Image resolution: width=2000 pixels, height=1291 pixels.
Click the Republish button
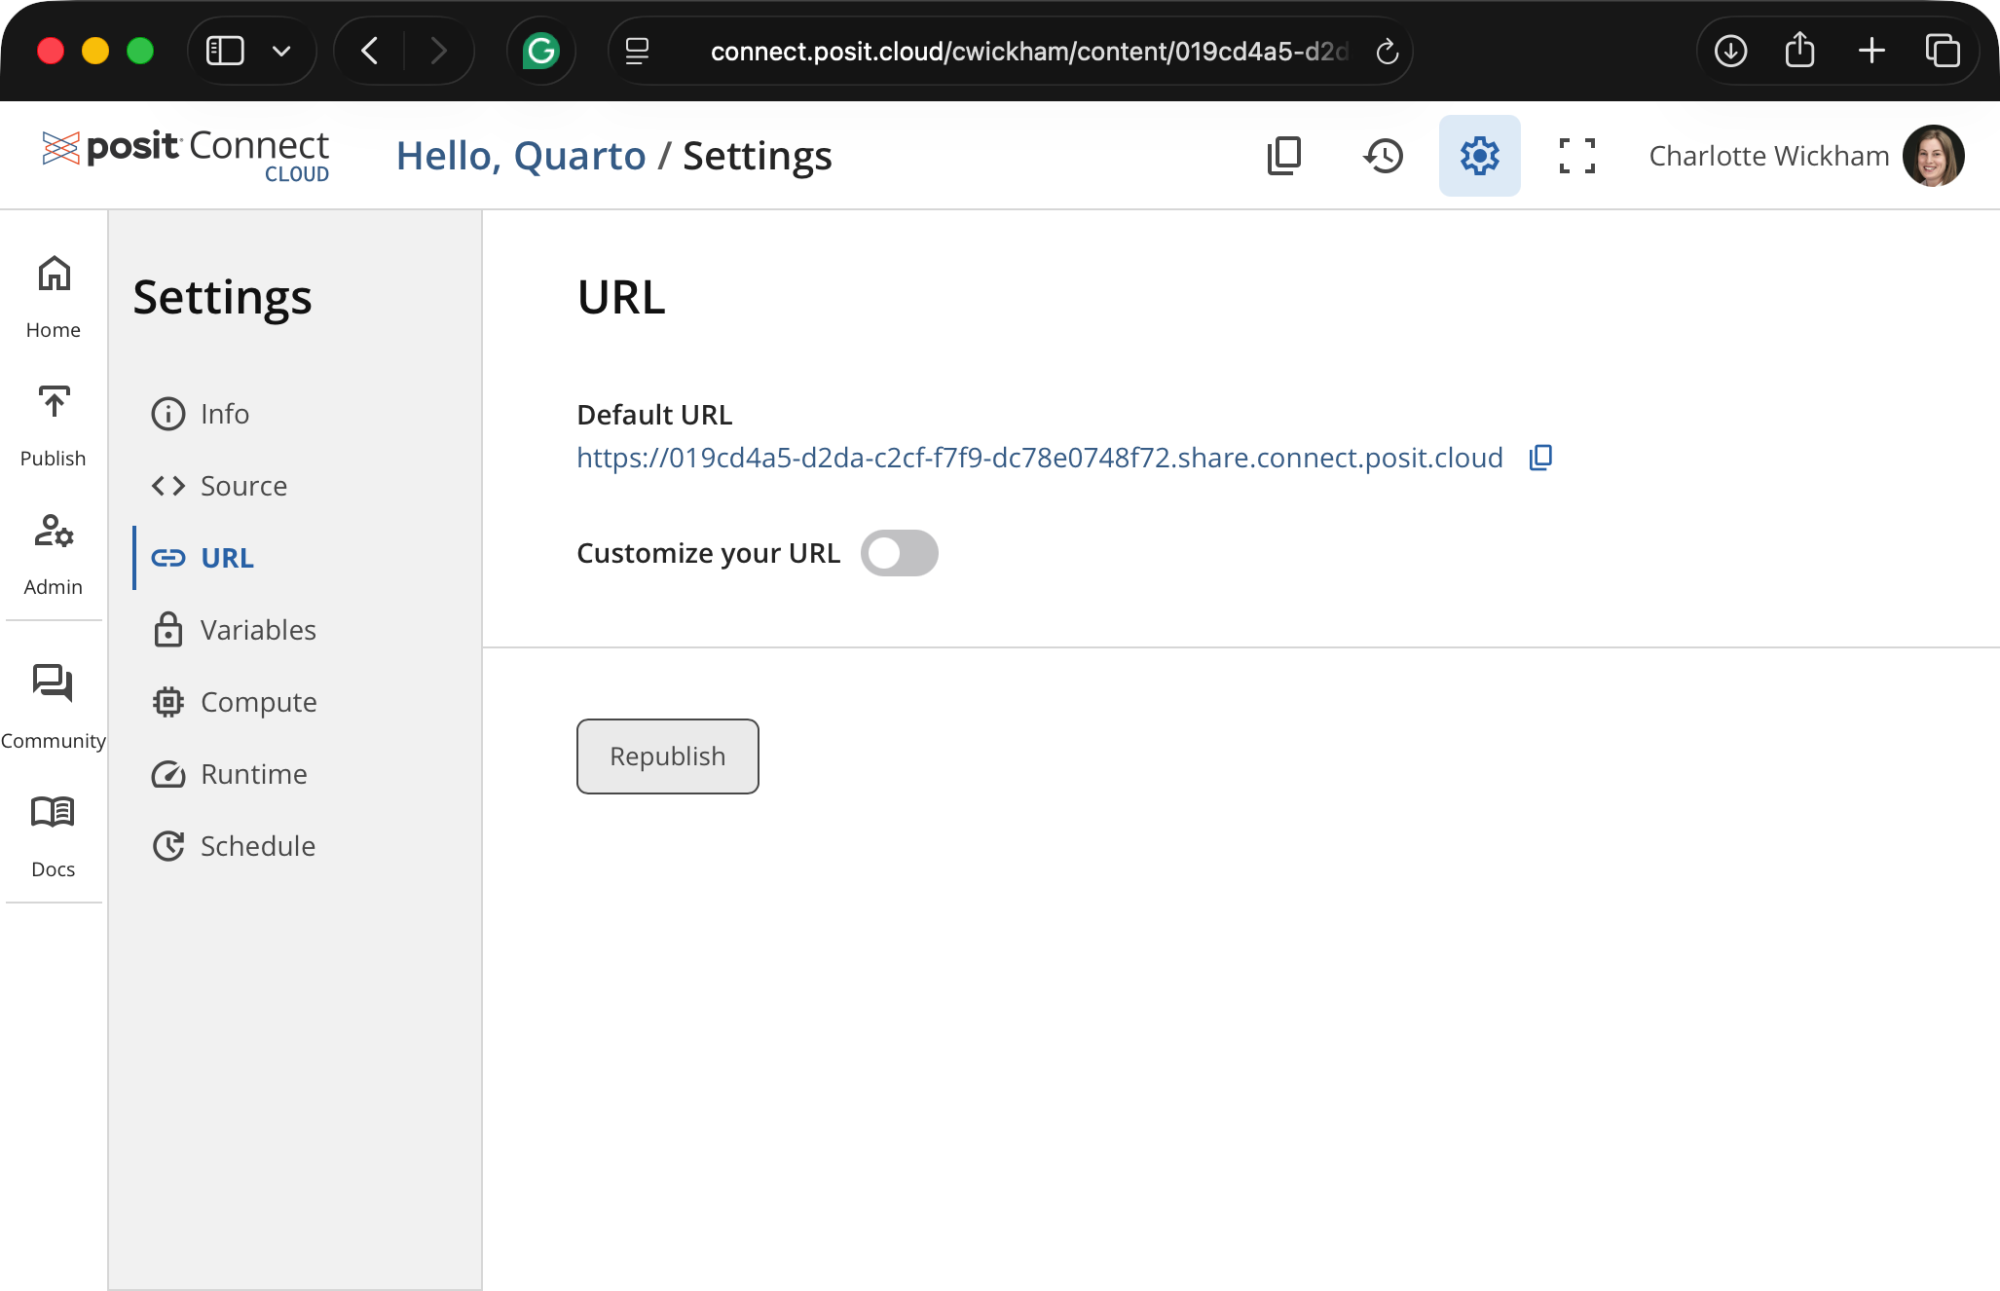tap(667, 756)
